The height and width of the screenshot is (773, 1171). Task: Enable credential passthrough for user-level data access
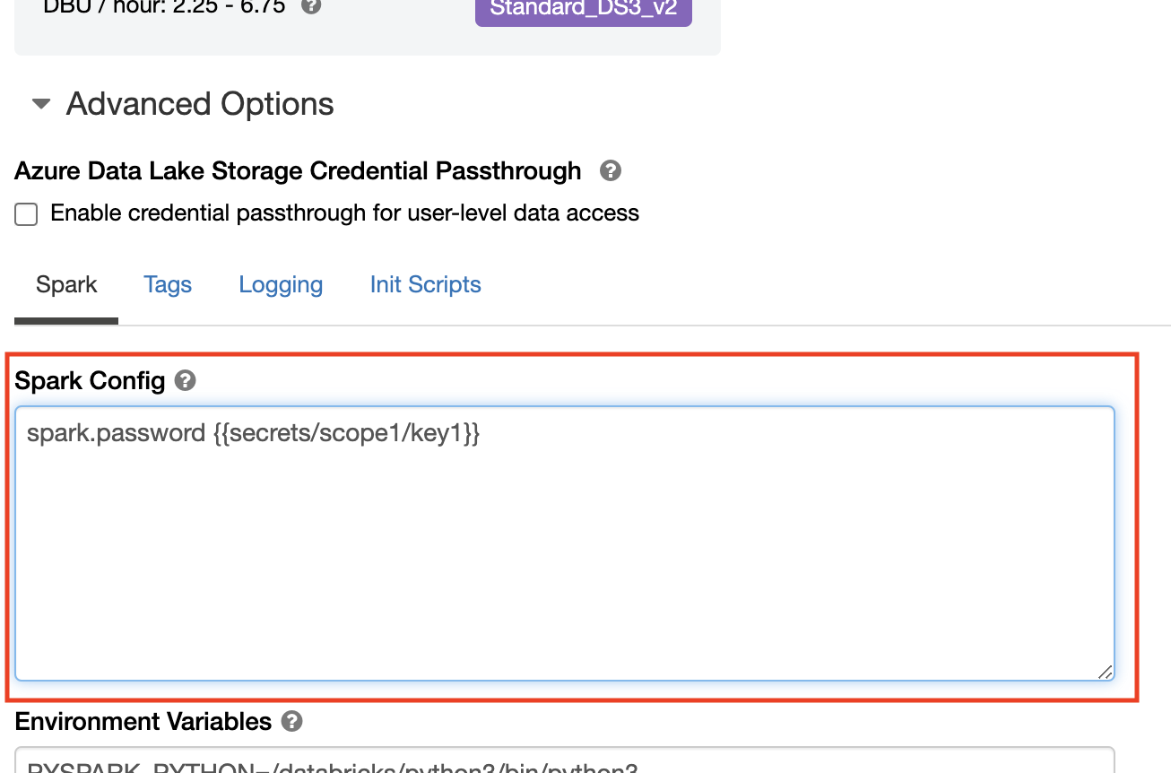pyautogui.click(x=26, y=213)
